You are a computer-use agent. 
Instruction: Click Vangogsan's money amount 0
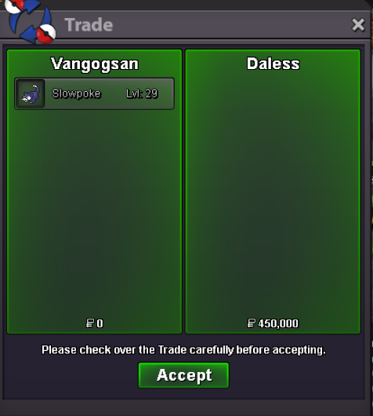coord(100,323)
